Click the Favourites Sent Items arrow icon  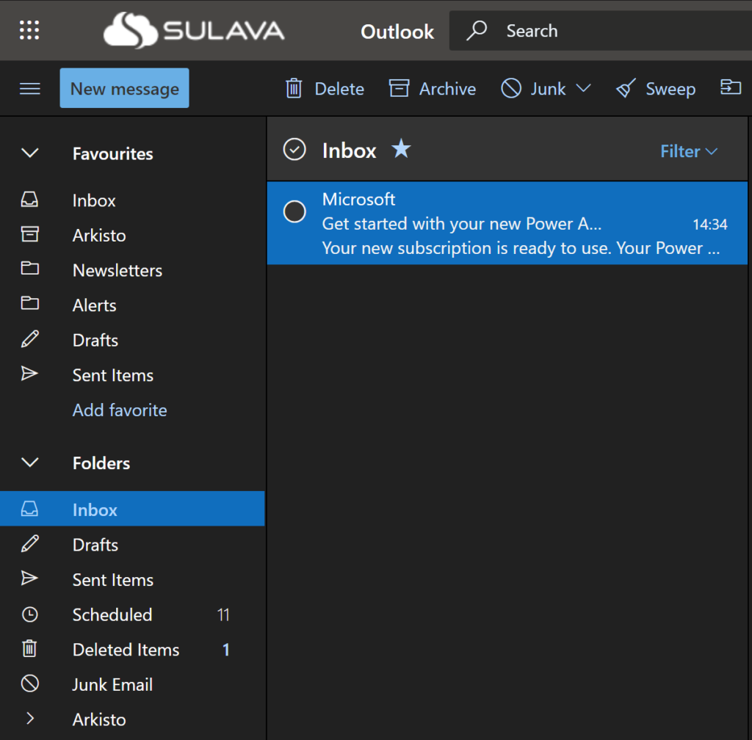[29, 374]
